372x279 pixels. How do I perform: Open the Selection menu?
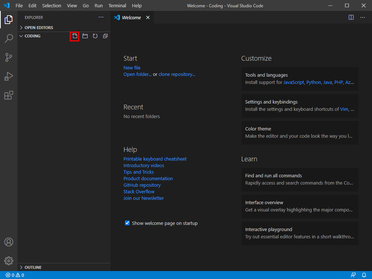pos(52,5)
